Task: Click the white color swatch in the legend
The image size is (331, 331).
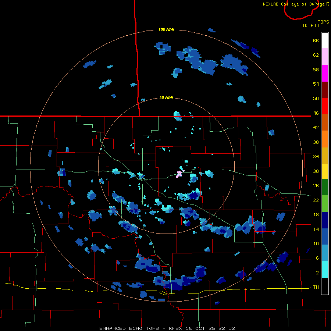Action: 325,40
